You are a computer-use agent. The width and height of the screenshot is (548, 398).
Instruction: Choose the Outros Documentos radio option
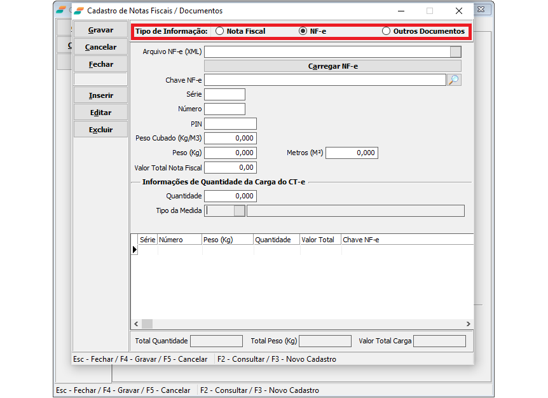[387, 31]
